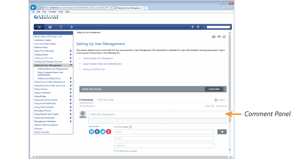This screenshot has width=293, height=159.
Task: Click the Name input field
Action: (164, 132)
